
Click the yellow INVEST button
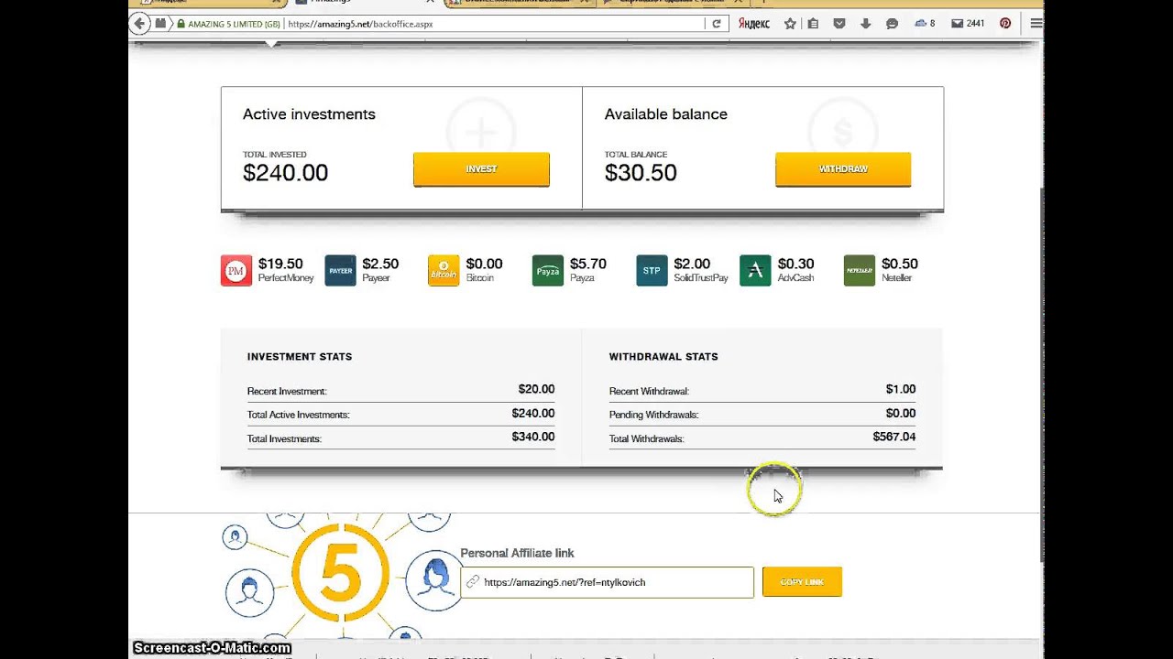click(481, 169)
